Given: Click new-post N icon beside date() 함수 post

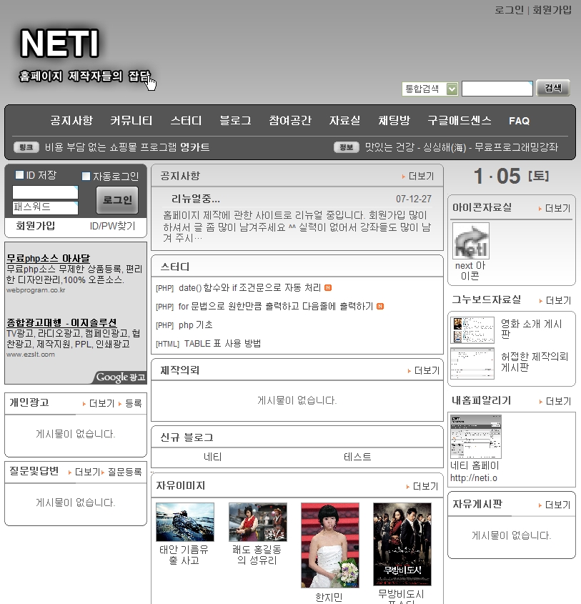Looking at the screenshot, I should click(328, 288).
